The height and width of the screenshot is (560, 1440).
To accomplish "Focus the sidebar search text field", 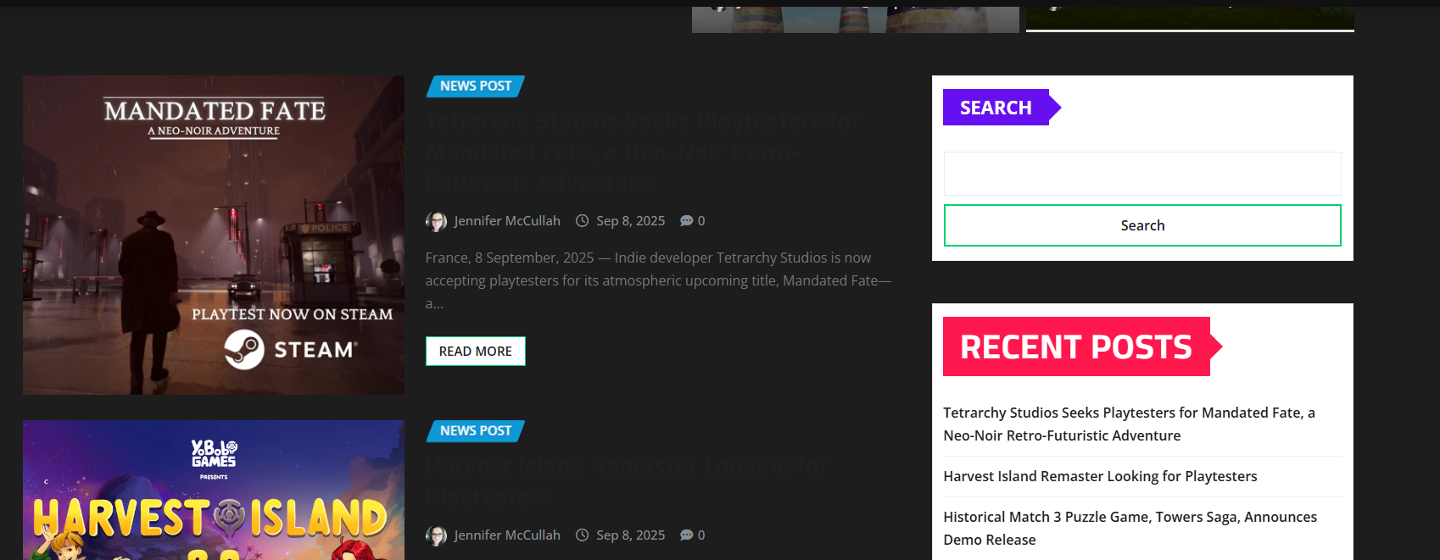I will coord(1142,174).
